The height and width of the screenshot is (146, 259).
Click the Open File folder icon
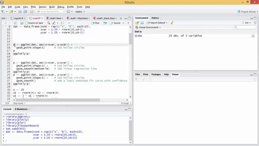11,12
